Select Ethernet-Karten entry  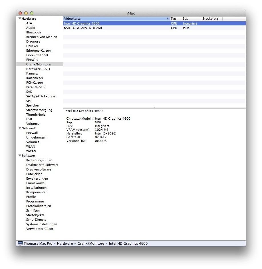coord(39,51)
